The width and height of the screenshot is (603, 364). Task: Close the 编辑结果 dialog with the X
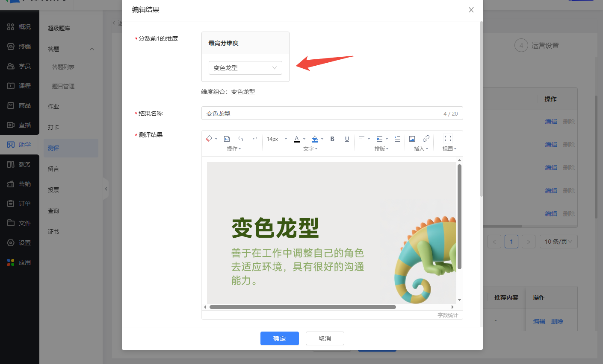[x=471, y=10]
